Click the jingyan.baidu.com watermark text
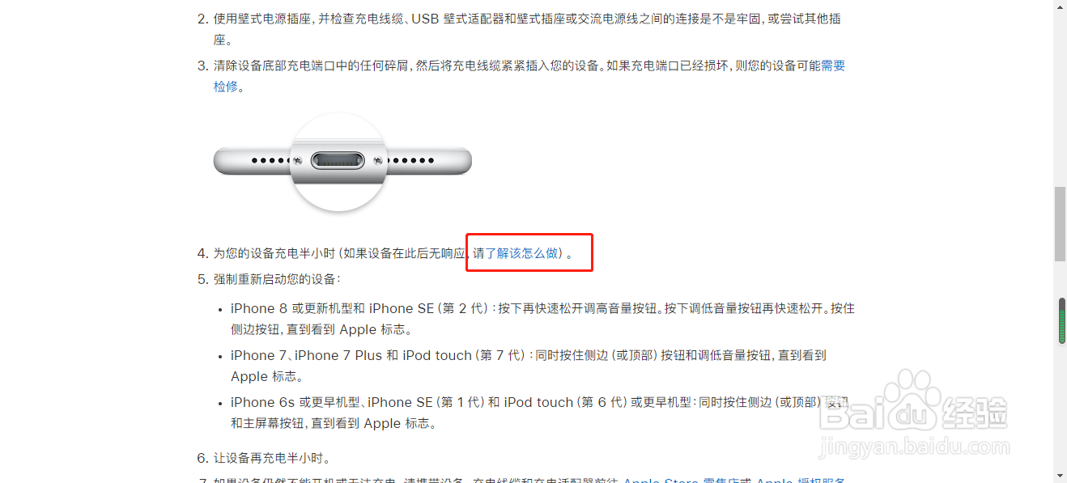Image resolution: width=1067 pixels, height=483 pixels. [913, 446]
